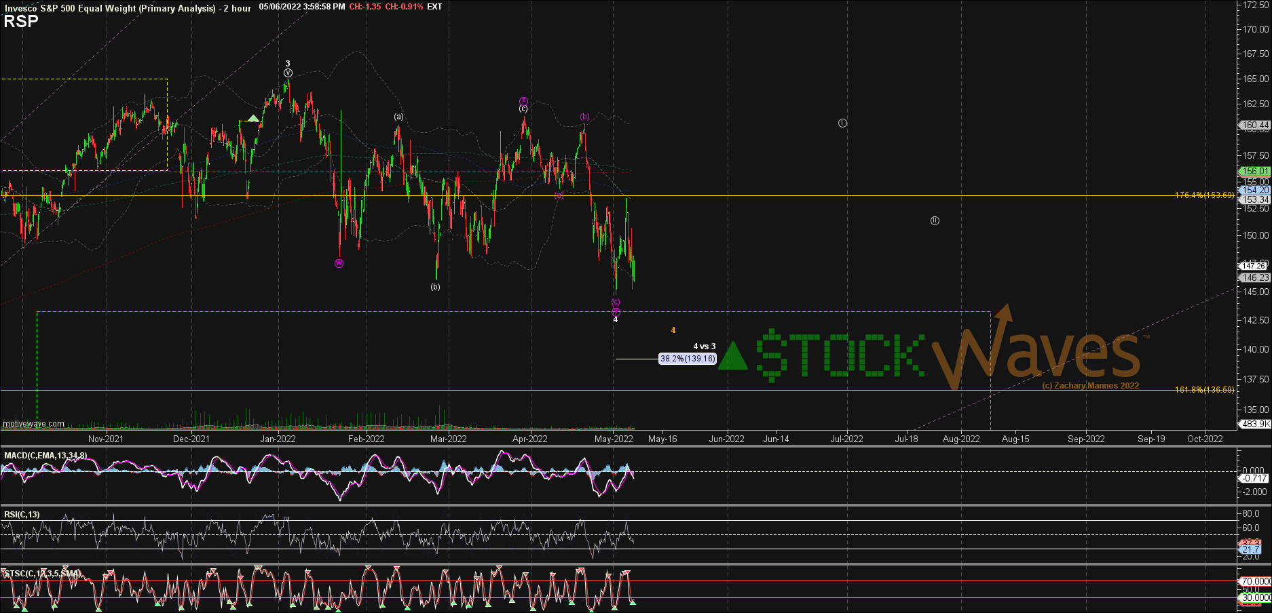Click the motivewave.com link text
This screenshot has height=613, width=1272.
click(34, 424)
